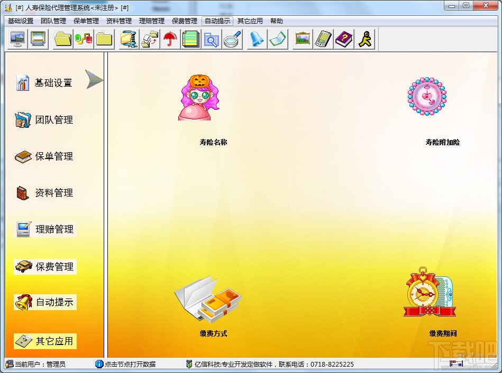Screen dimensions: 502x373
Task: Click the 亿信科技 contact info in status bar
Action: click(x=270, y=364)
